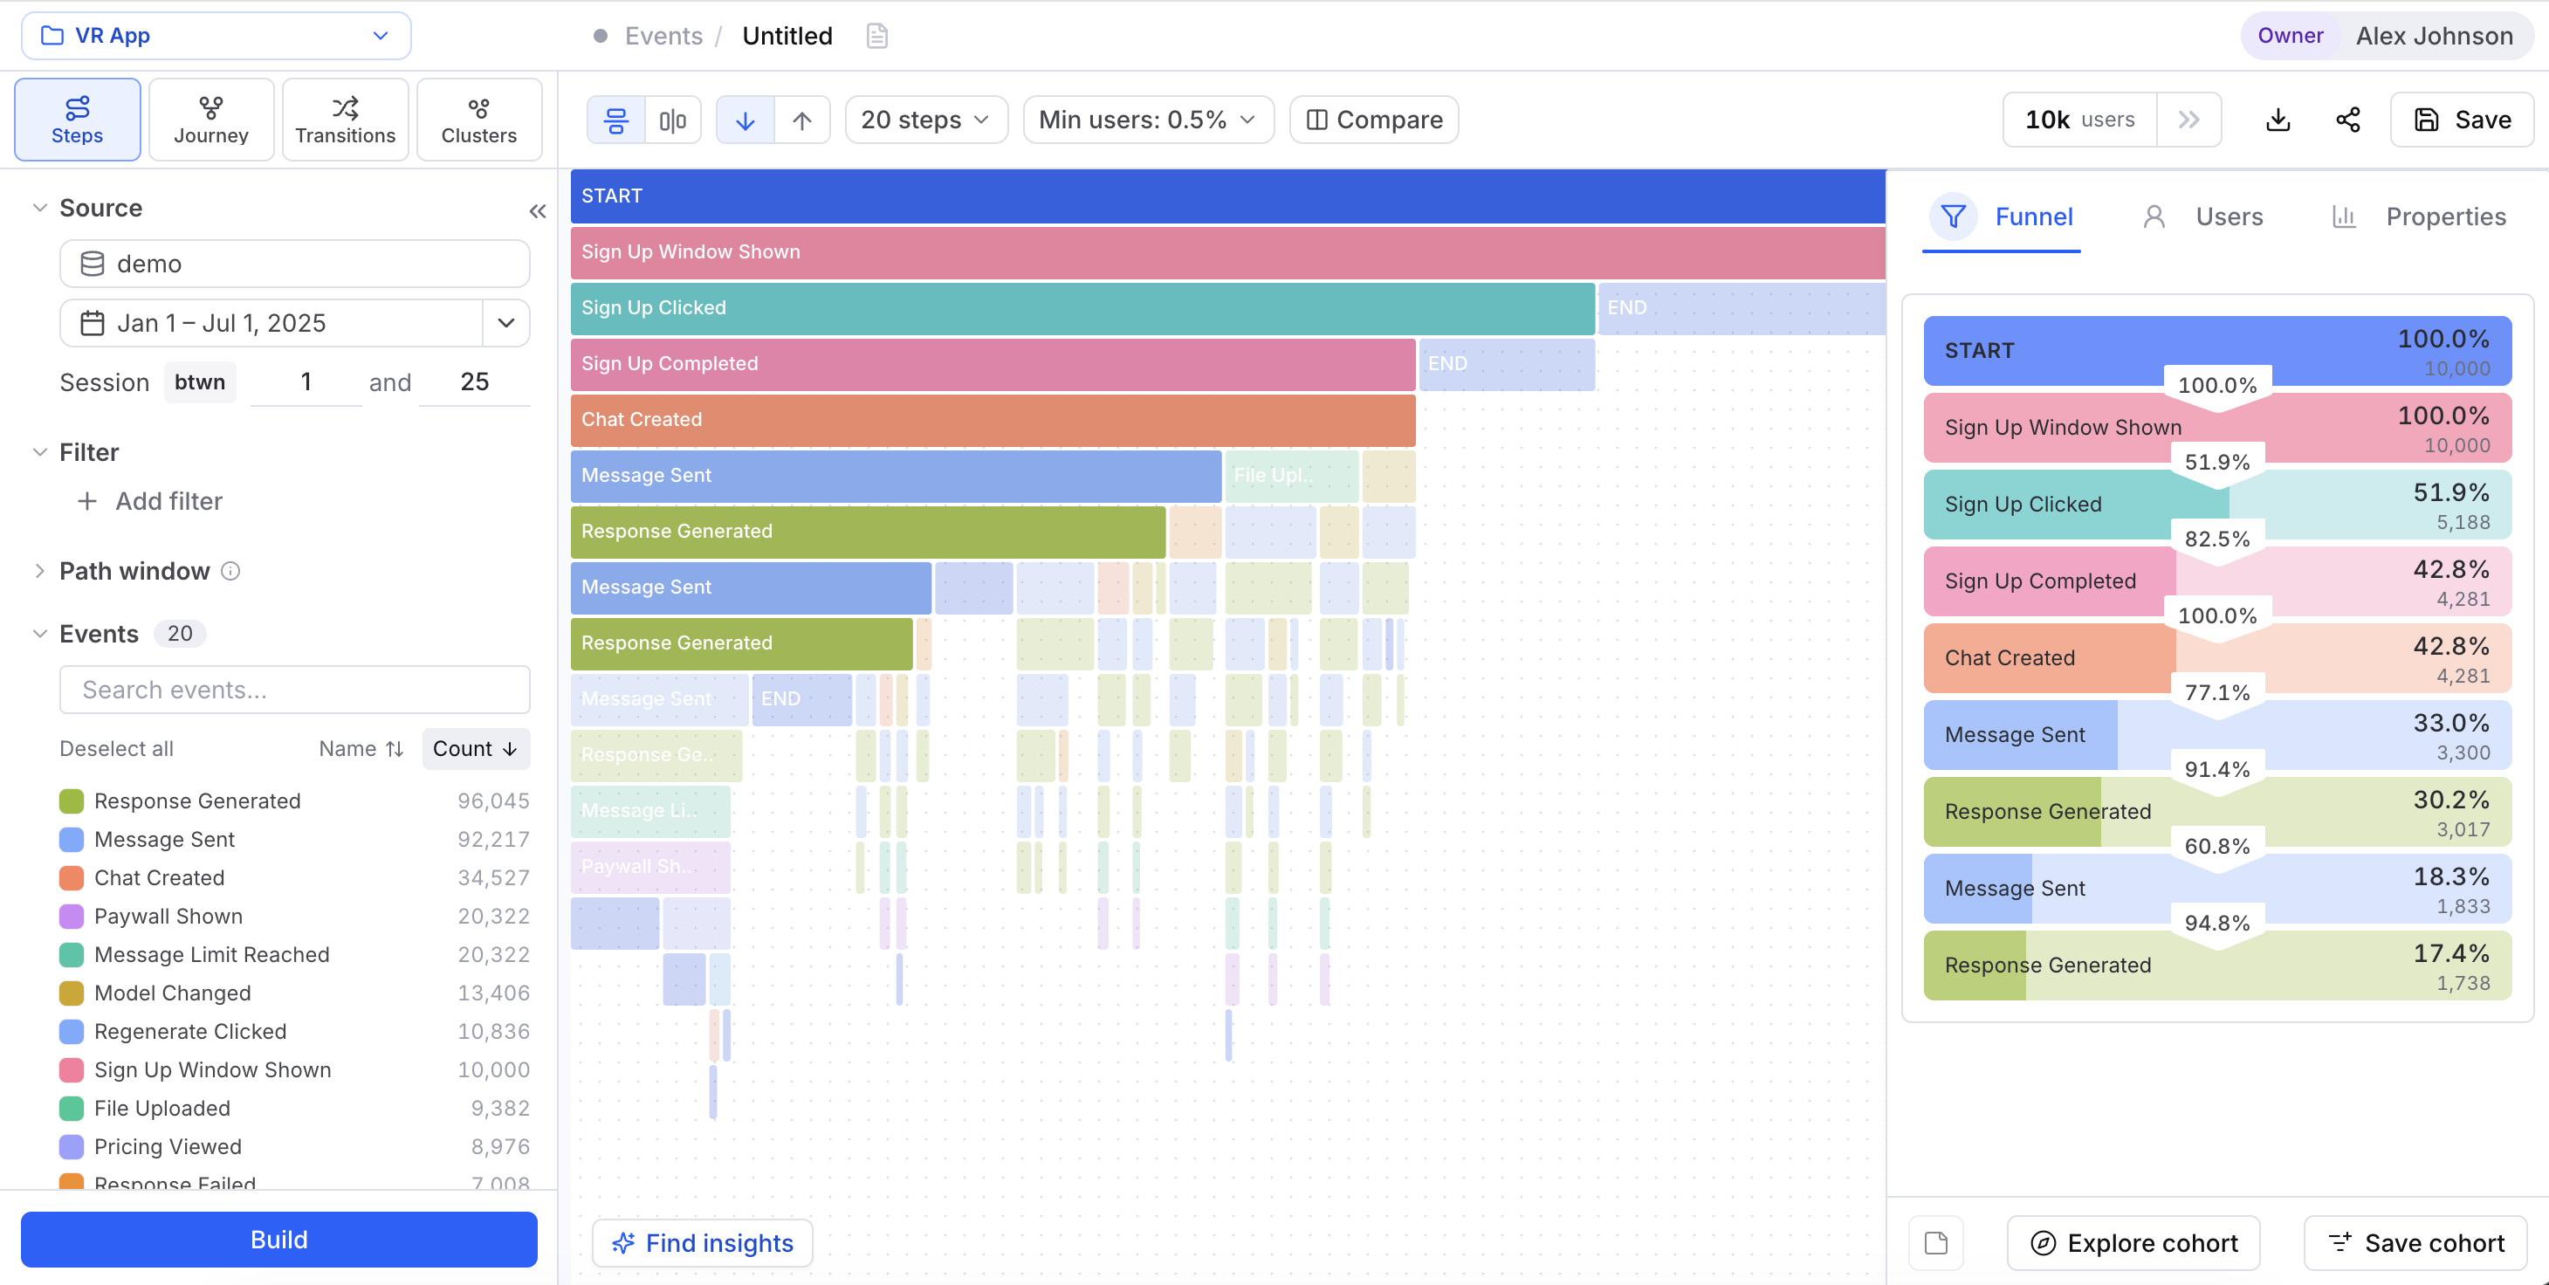This screenshot has height=1285, width=2549.
Task: Select the Funnel tab
Action: coord(2002,216)
